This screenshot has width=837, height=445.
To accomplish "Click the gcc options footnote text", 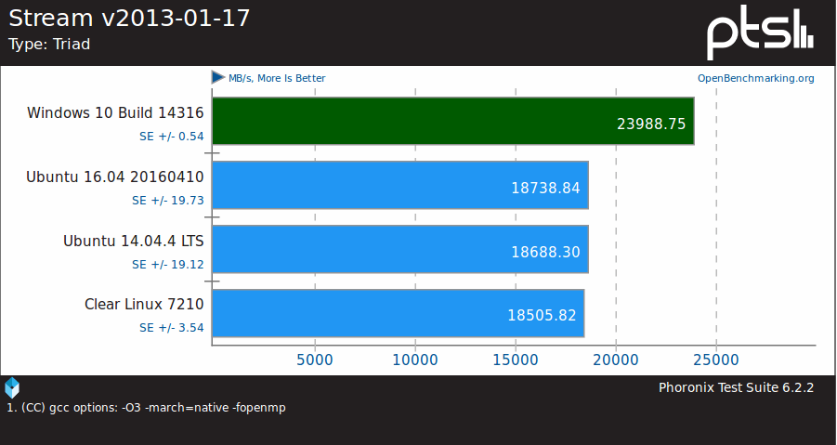I will click(x=146, y=408).
